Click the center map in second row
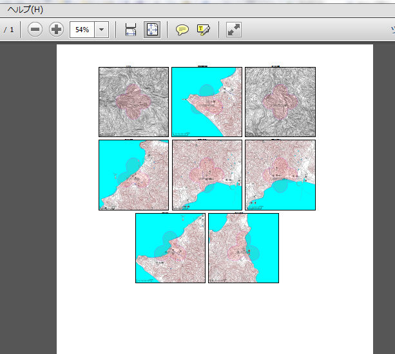This screenshot has height=354, width=395. tap(207, 175)
